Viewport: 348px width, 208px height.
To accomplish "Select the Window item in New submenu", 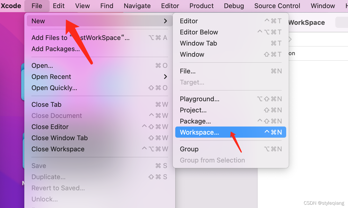I will pos(231,54).
